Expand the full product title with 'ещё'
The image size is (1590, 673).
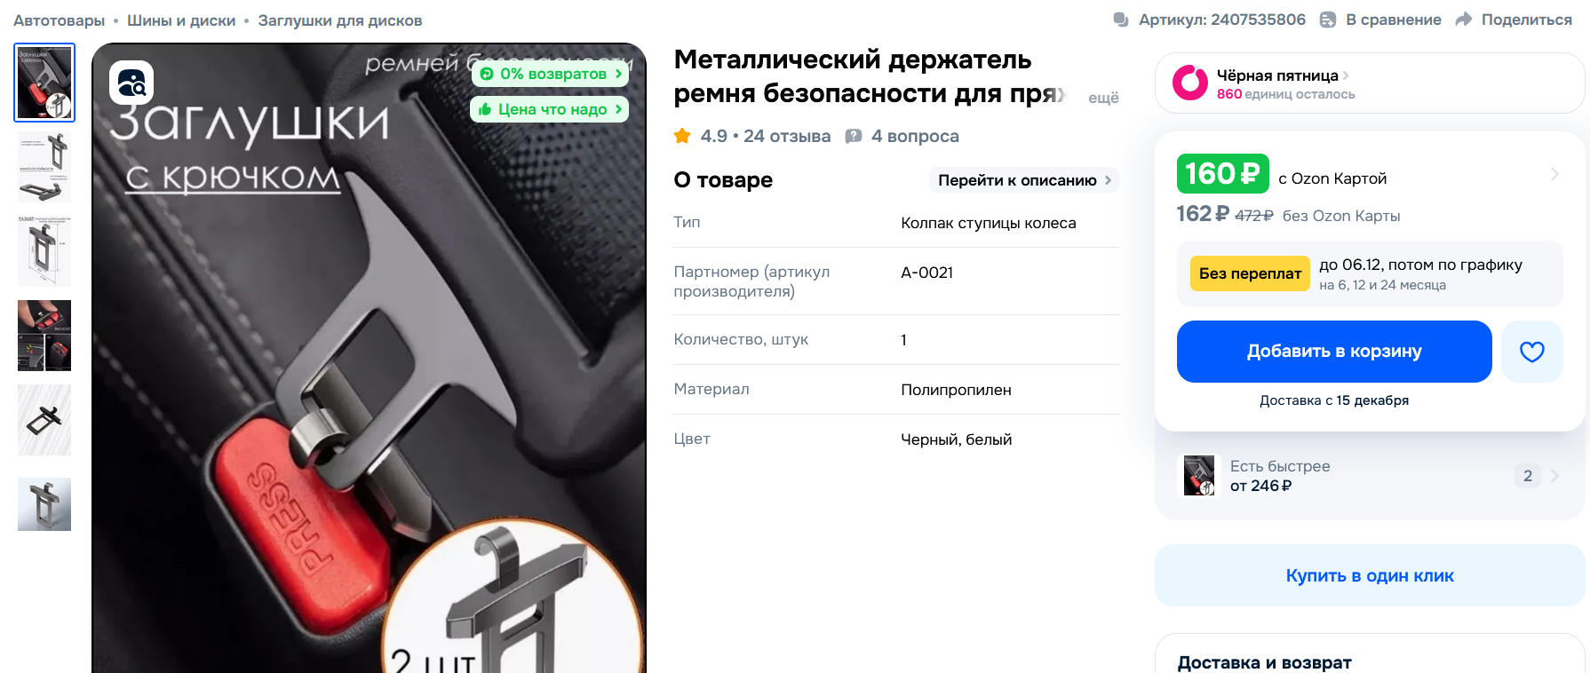(1103, 98)
